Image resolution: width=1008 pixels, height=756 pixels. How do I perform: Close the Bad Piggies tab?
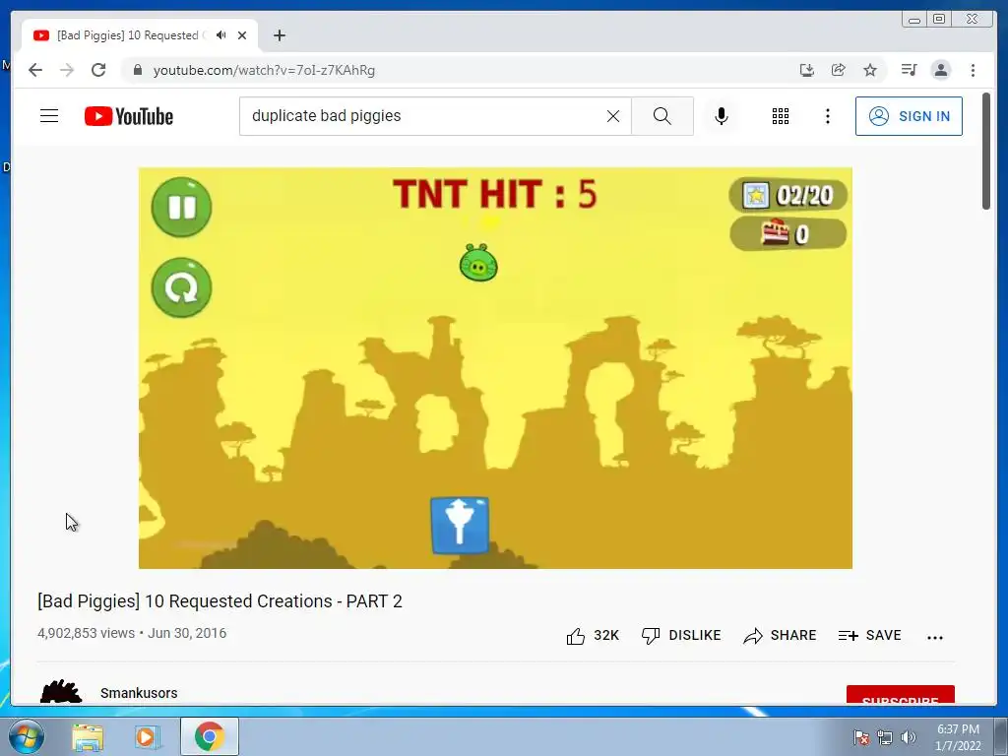242,35
